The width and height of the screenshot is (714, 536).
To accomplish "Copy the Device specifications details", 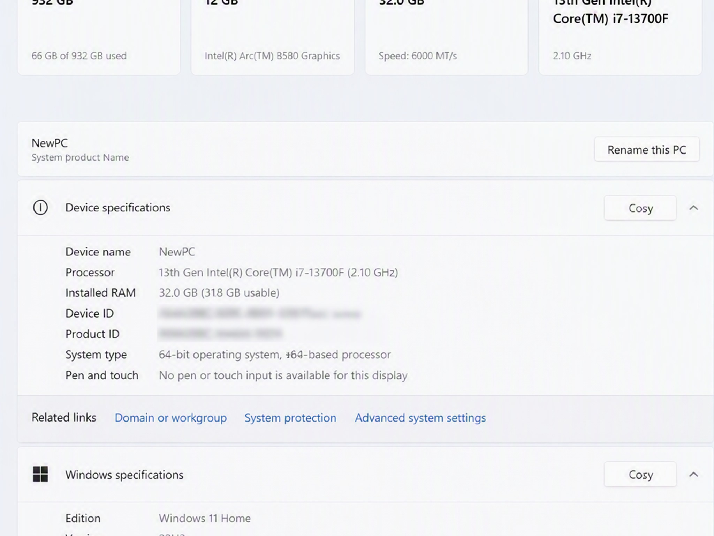I will 640,208.
